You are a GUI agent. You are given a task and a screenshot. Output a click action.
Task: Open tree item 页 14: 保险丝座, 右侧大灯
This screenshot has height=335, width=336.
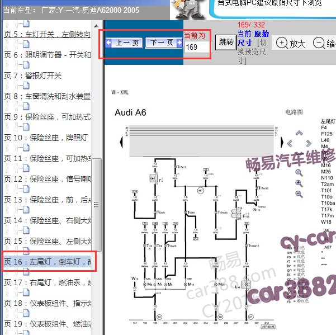tap(47, 220)
